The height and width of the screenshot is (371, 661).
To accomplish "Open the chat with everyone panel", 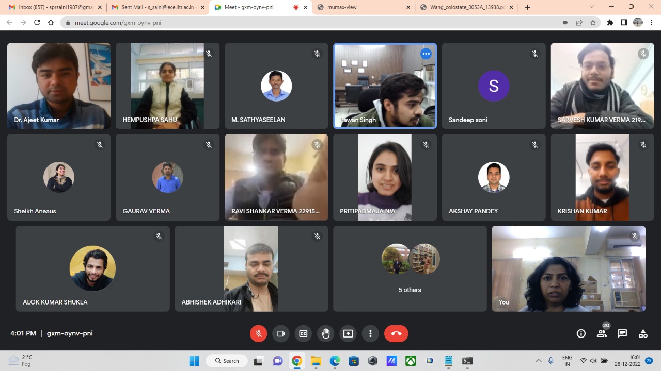I will click(622, 333).
